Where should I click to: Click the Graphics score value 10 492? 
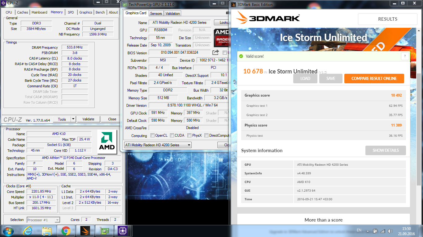coord(396,95)
